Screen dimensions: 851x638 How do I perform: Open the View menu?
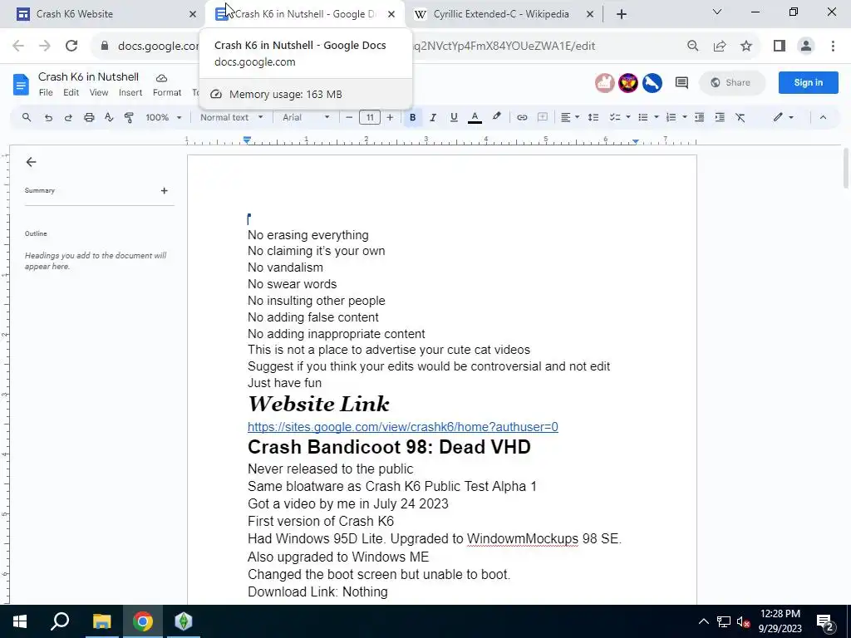point(99,93)
